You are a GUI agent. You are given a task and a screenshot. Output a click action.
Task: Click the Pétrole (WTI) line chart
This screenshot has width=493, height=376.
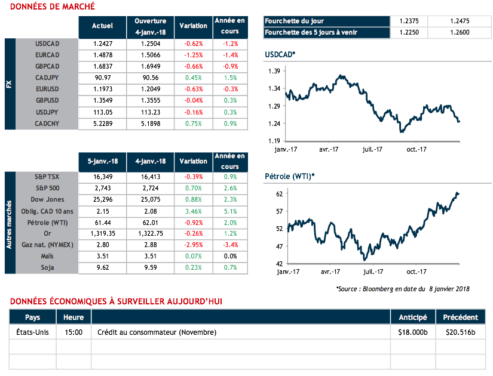[372, 227]
